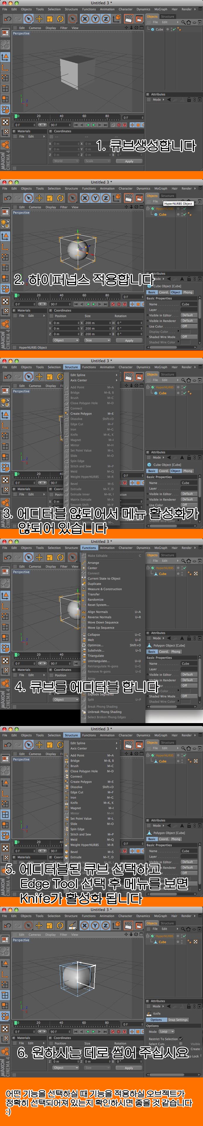Select the Move tool in step 4 toolbar
Screen dimensions: 203x1126
[39, 557]
